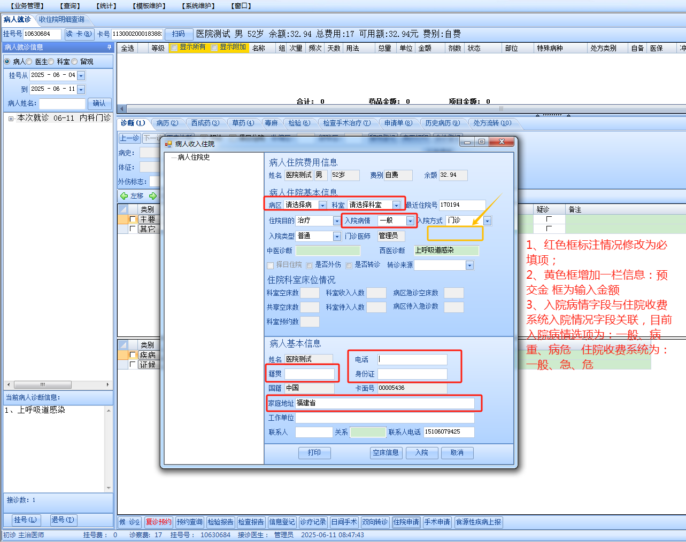Click the 检验报告 button
Screen dimensions: 686x542
tap(221, 522)
